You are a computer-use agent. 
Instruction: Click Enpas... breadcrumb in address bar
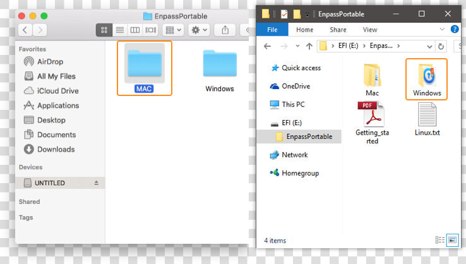pyautogui.click(x=381, y=45)
